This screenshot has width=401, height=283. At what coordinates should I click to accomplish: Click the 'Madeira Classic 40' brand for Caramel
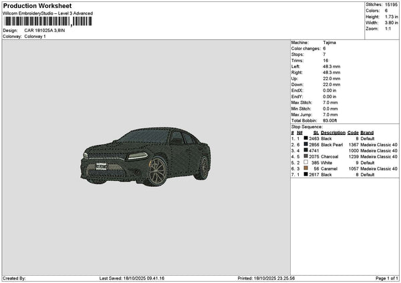pos(379,169)
